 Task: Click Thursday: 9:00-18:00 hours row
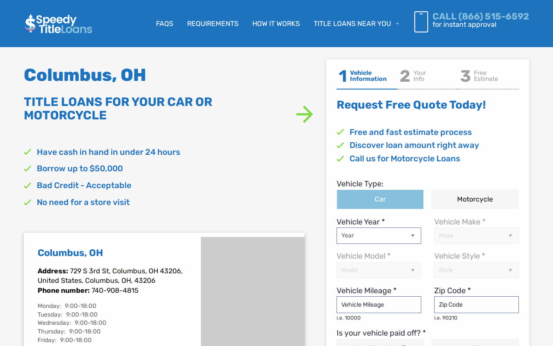(69, 332)
